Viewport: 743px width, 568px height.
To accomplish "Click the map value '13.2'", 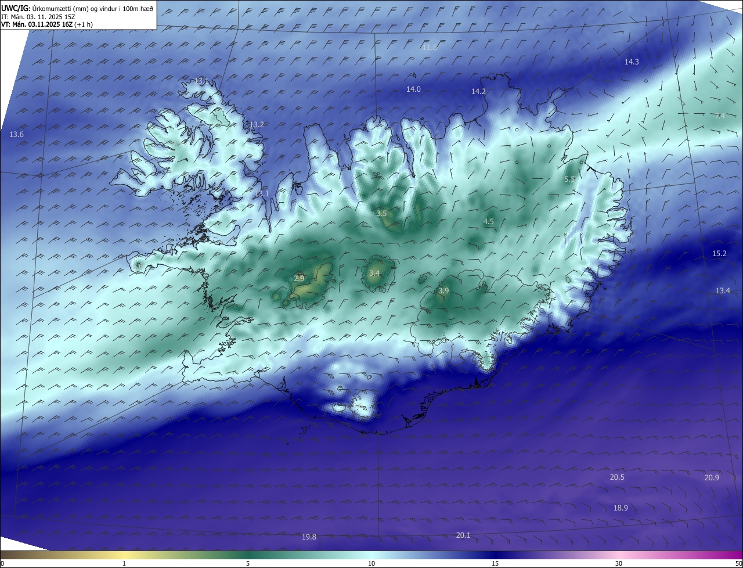I will [x=257, y=125].
